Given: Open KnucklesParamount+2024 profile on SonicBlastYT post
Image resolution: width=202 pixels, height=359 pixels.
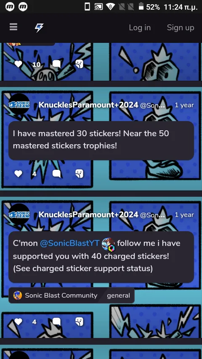Looking at the screenshot, I should tap(88, 214).
